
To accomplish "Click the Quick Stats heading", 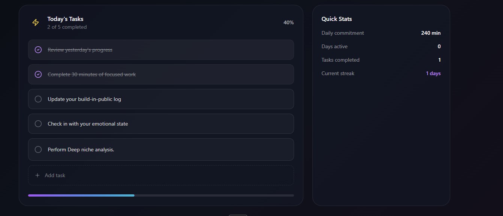I will [337, 19].
